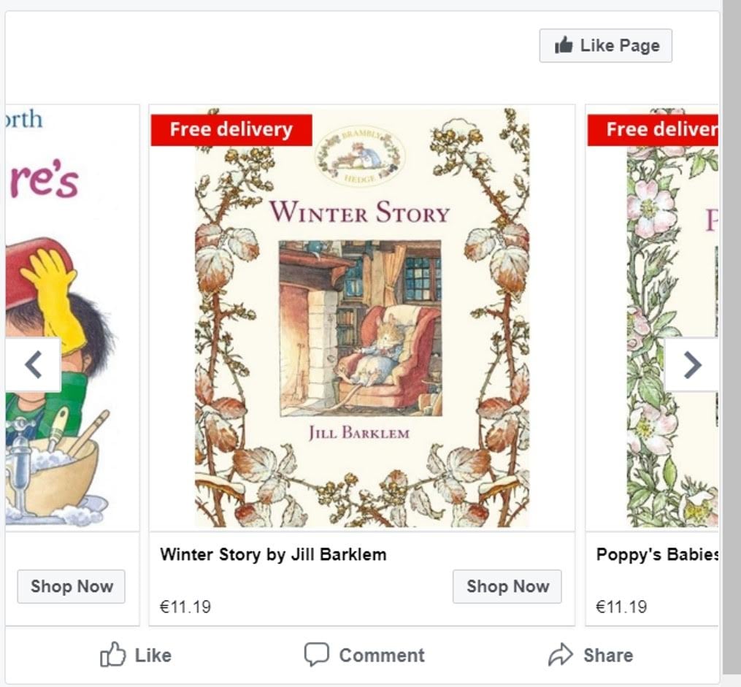Click the Share arrow icon
The image size is (741, 687).
coord(560,655)
